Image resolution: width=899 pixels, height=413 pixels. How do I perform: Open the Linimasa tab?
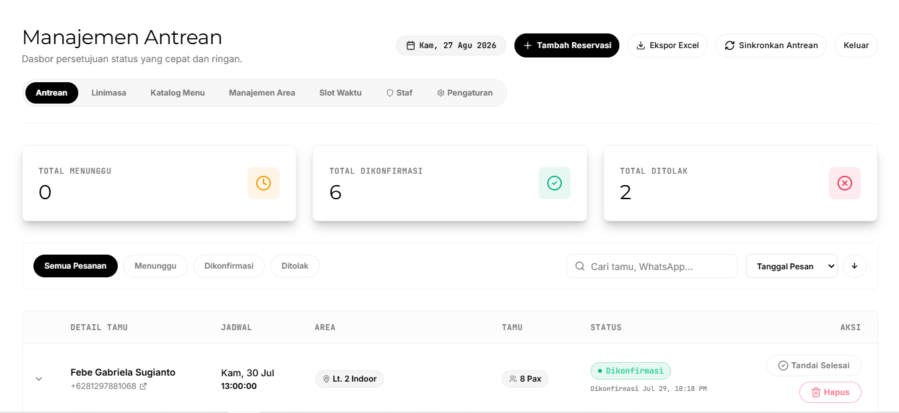pos(109,93)
